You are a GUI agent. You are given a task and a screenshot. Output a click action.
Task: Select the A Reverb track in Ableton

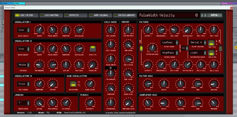pos(227,3)
